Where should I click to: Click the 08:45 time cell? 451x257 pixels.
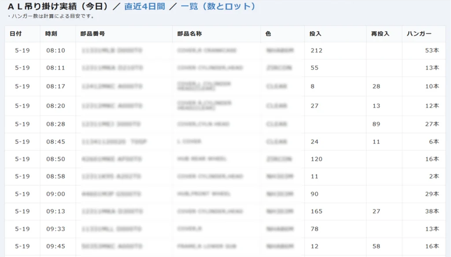click(x=55, y=142)
